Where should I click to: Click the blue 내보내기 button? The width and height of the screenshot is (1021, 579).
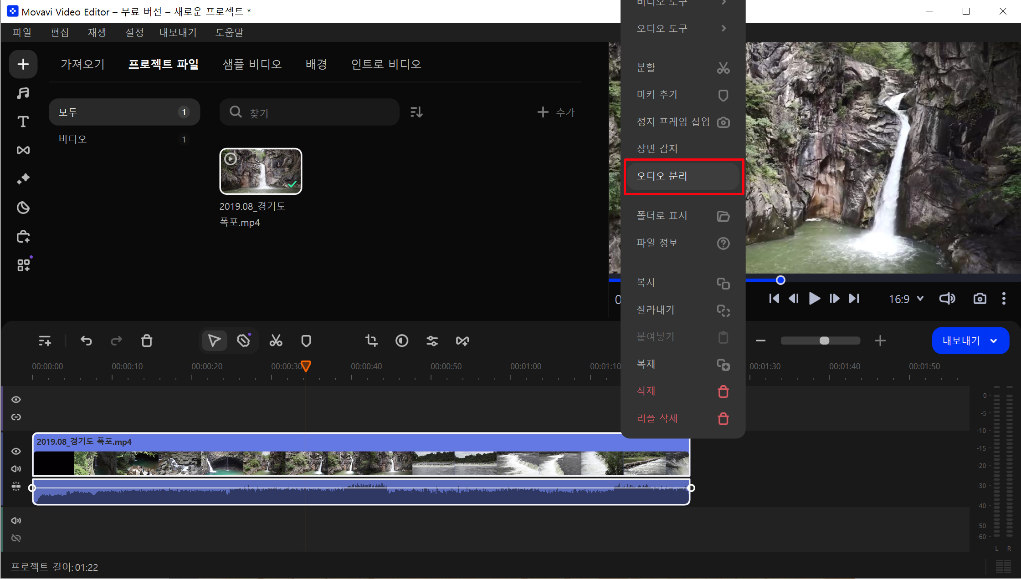coord(960,340)
